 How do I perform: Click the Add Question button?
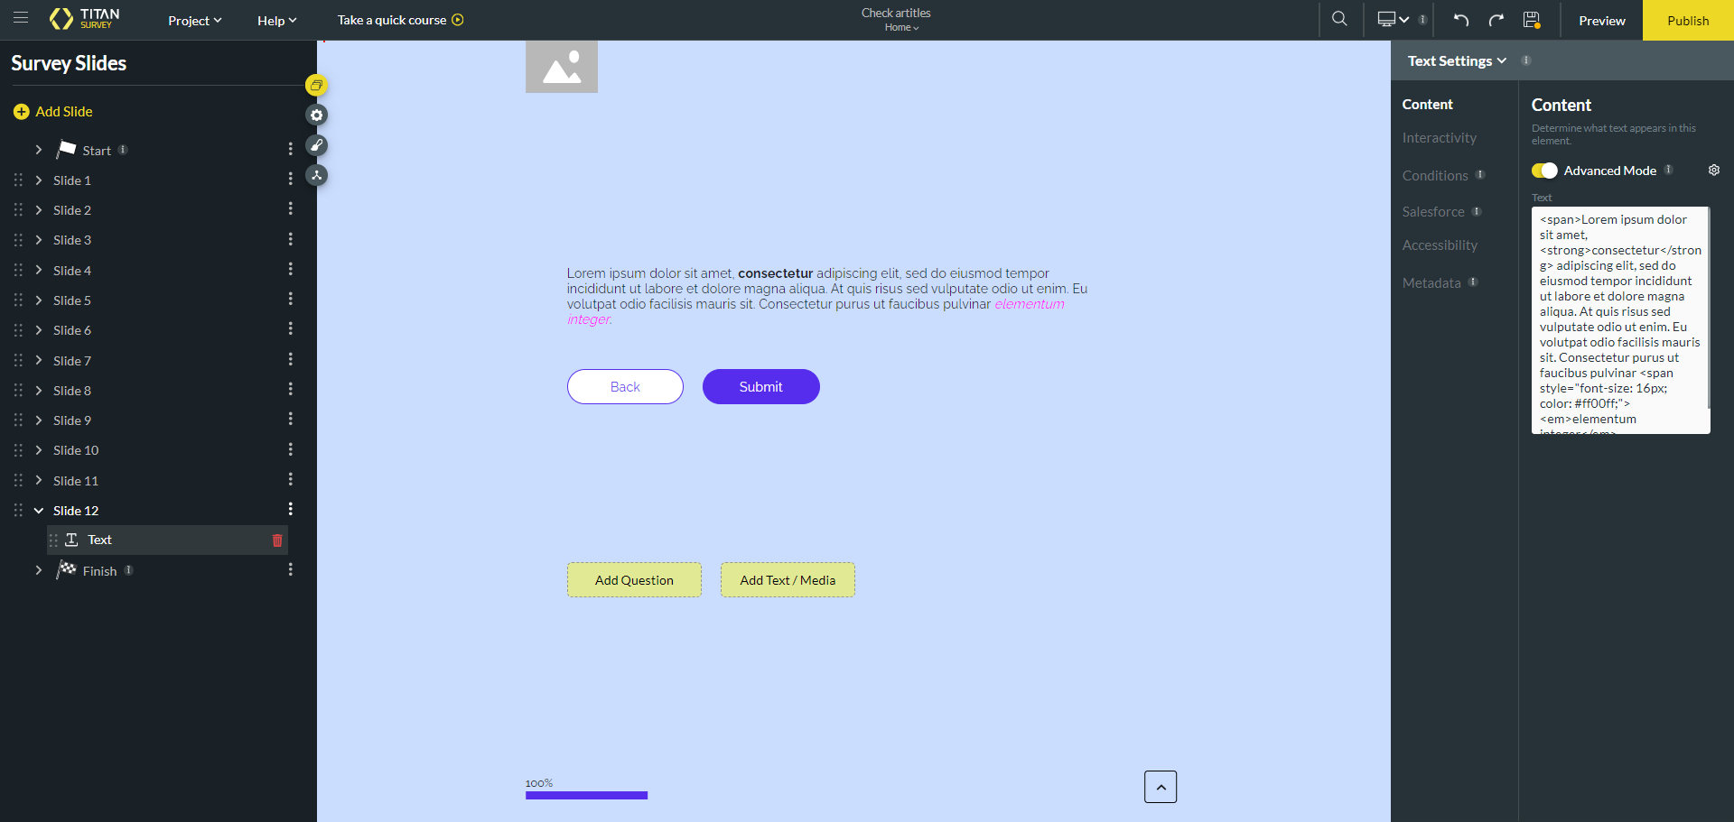coord(634,580)
